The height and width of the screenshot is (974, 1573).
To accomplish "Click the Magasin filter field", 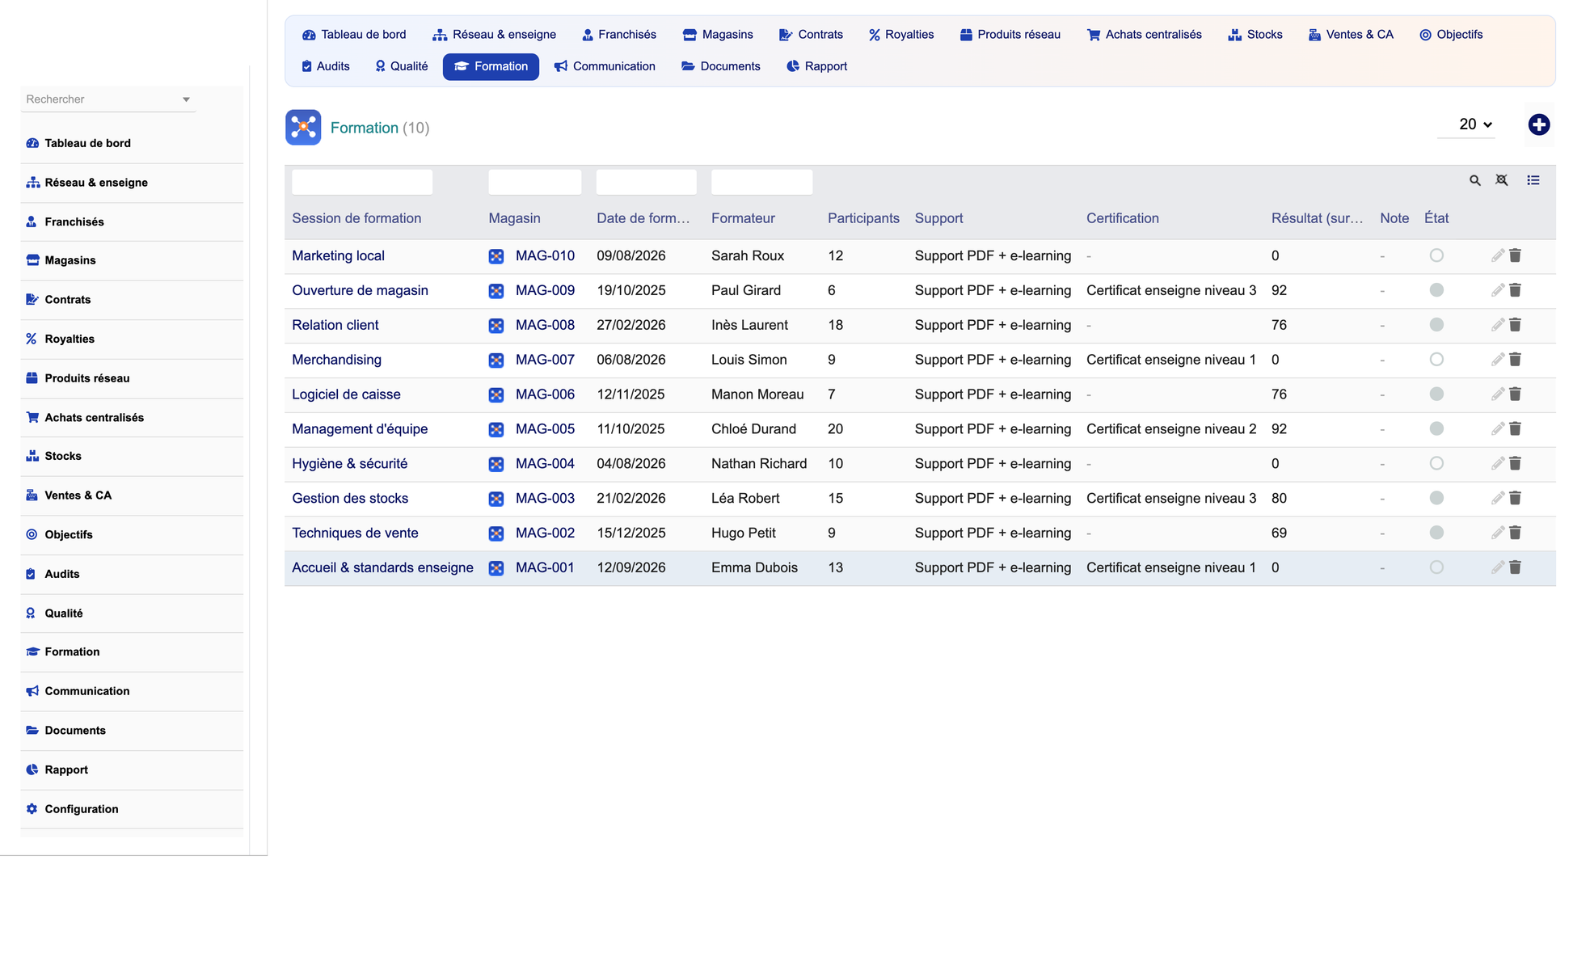I will point(534,182).
